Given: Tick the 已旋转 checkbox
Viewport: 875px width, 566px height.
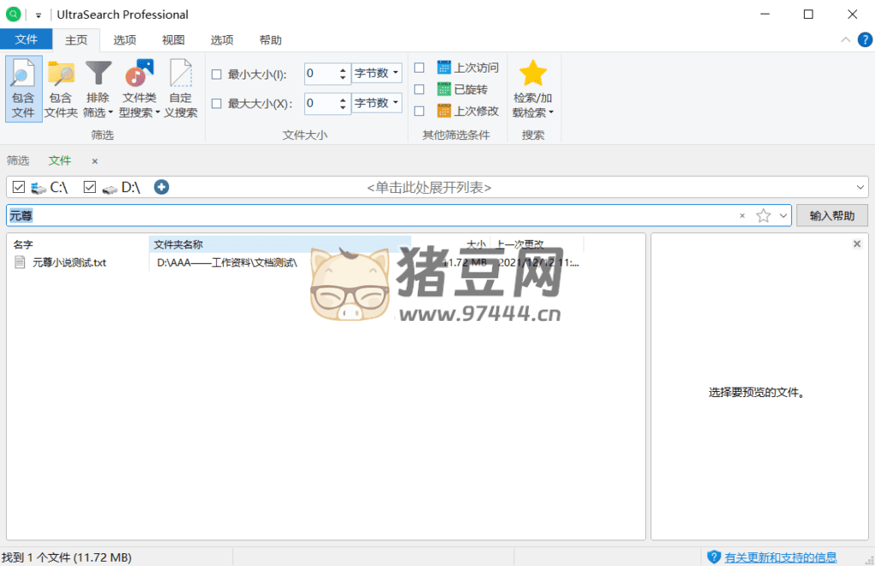Looking at the screenshot, I should coord(419,90).
